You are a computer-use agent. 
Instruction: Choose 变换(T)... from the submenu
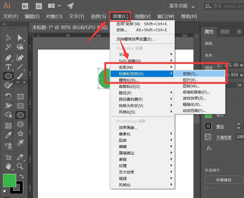point(191,74)
